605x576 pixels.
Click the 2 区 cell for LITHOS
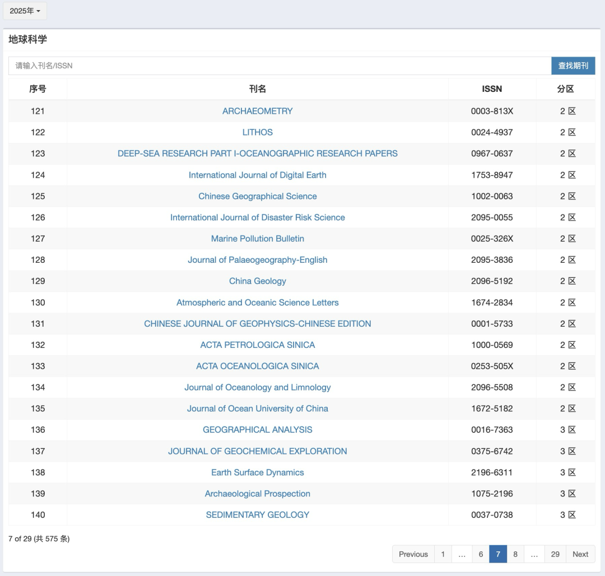pos(566,132)
